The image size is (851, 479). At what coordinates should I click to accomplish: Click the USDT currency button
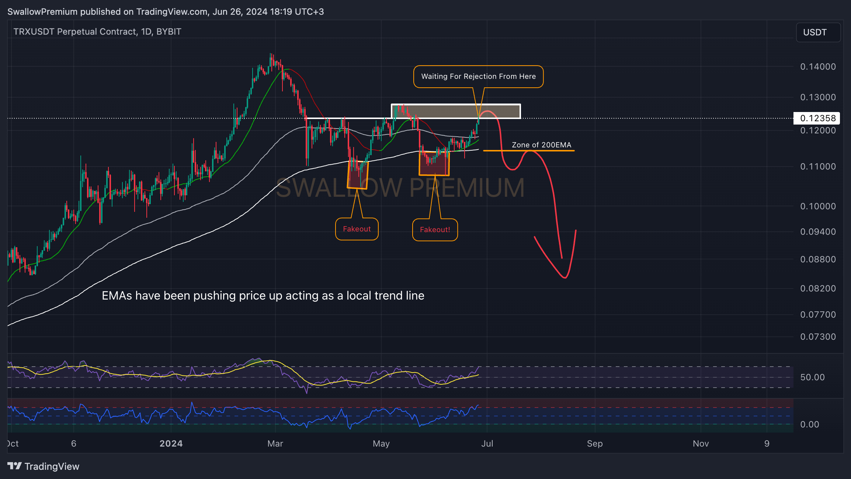818,32
